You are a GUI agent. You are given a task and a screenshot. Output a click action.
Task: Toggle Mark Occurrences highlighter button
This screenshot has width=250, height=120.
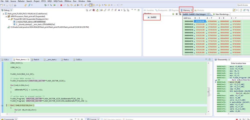point(91,5)
